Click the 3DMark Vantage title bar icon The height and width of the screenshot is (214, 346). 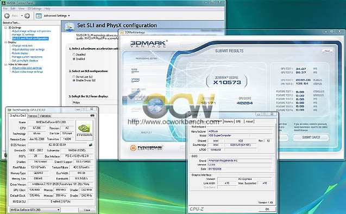point(122,33)
